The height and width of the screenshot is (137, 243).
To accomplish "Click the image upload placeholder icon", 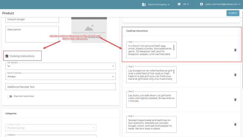I will click(x=89, y=28).
